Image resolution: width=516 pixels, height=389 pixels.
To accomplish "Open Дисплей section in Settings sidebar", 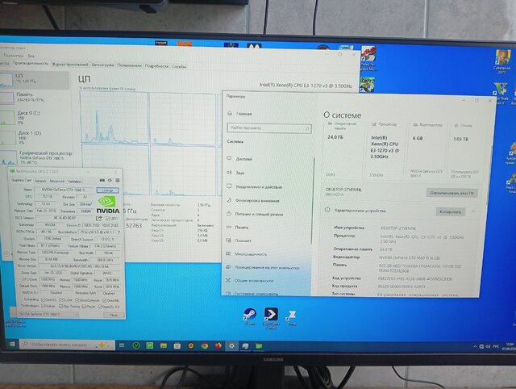I will (239, 159).
